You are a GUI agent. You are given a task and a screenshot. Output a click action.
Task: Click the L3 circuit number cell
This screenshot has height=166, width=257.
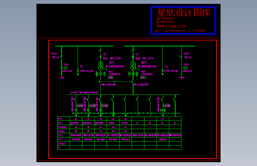[x=101, y=119]
